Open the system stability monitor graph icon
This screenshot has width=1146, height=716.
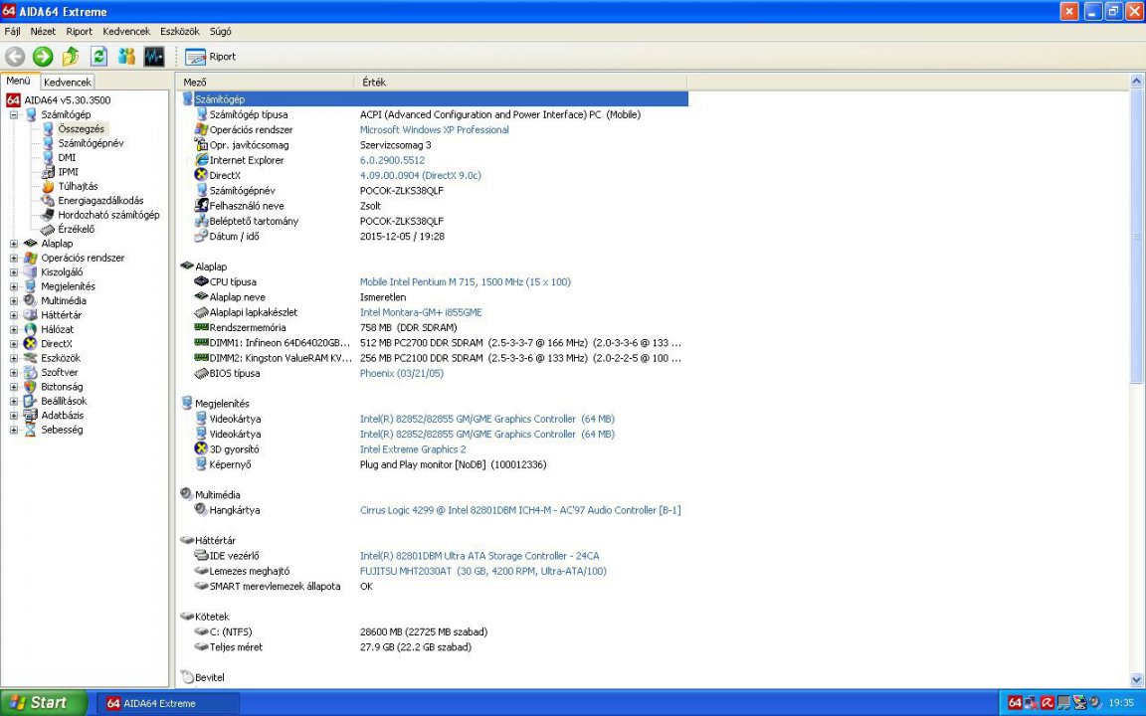click(x=154, y=57)
